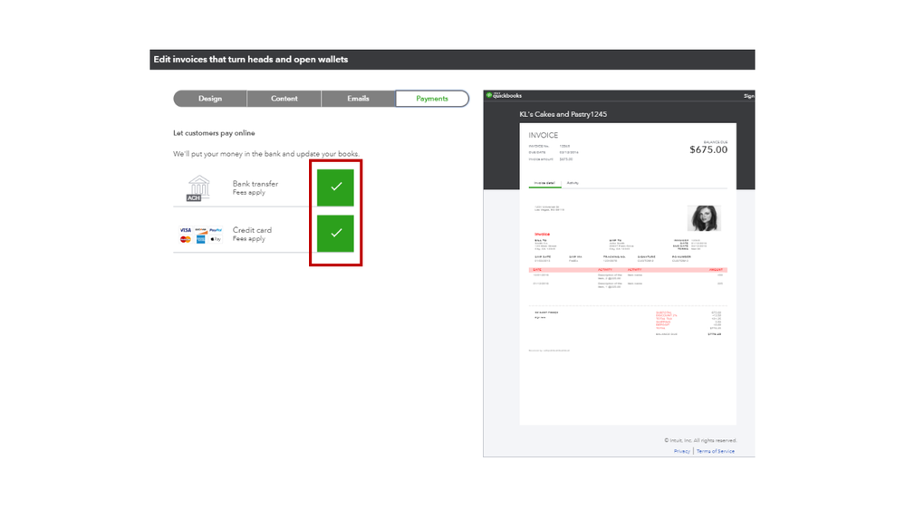Click the Sign link in preview header
The image size is (905, 509).
[748, 96]
